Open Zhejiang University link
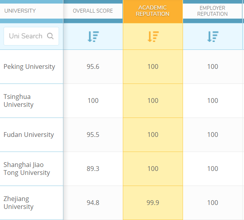The height and width of the screenshot is (220, 244). coord(19,203)
